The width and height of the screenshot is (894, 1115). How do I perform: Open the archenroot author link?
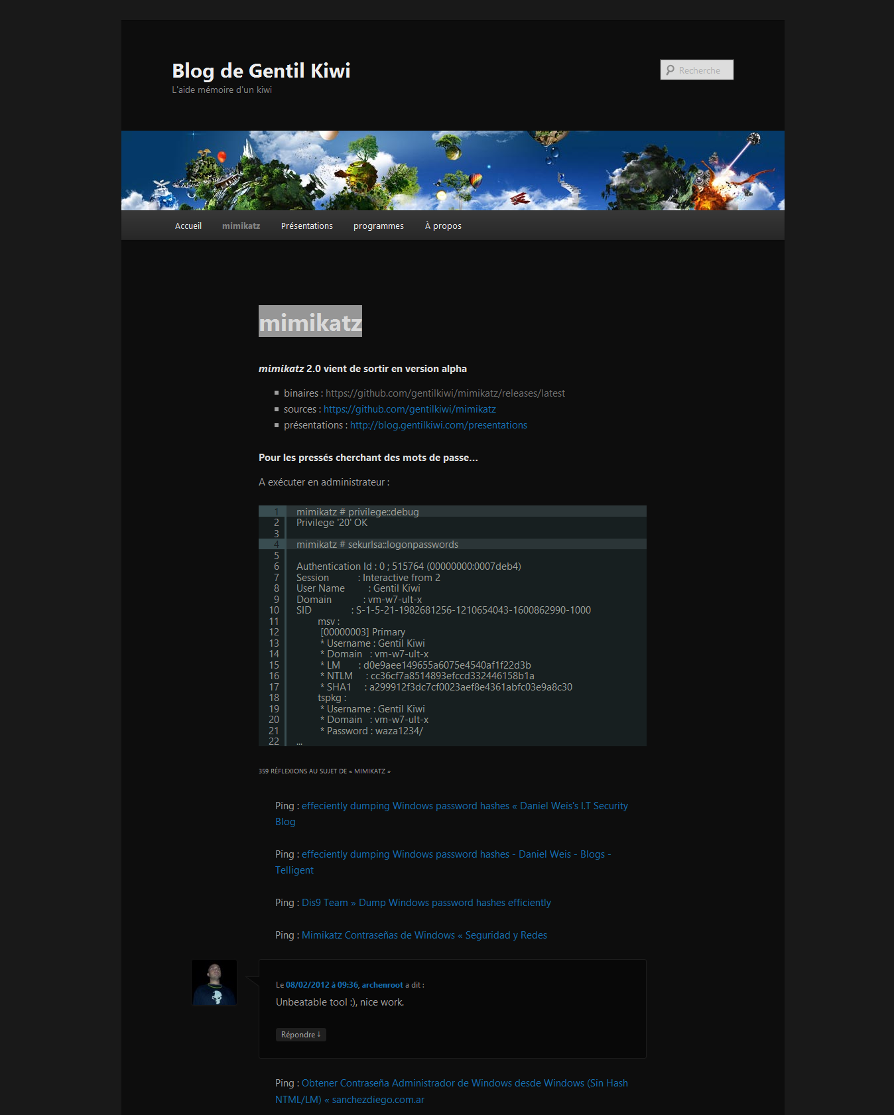click(x=382, y=985)
